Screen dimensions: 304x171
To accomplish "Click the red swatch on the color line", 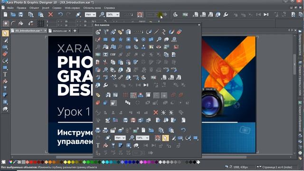I will [x=31, y=162].
